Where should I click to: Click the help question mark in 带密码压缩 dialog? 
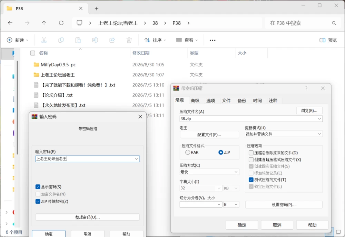[x=306, y=88]
